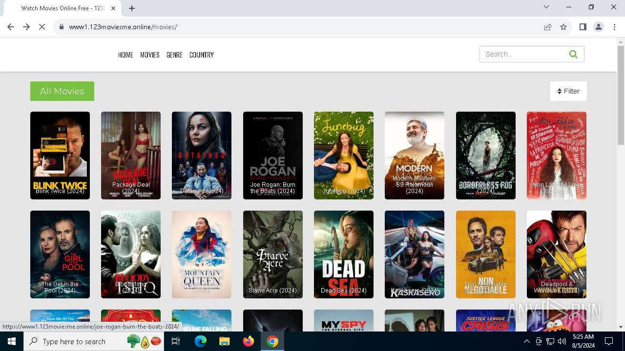The image size is (625, 351).
Task: Open the browser side panel
Action: pos(583,27)
